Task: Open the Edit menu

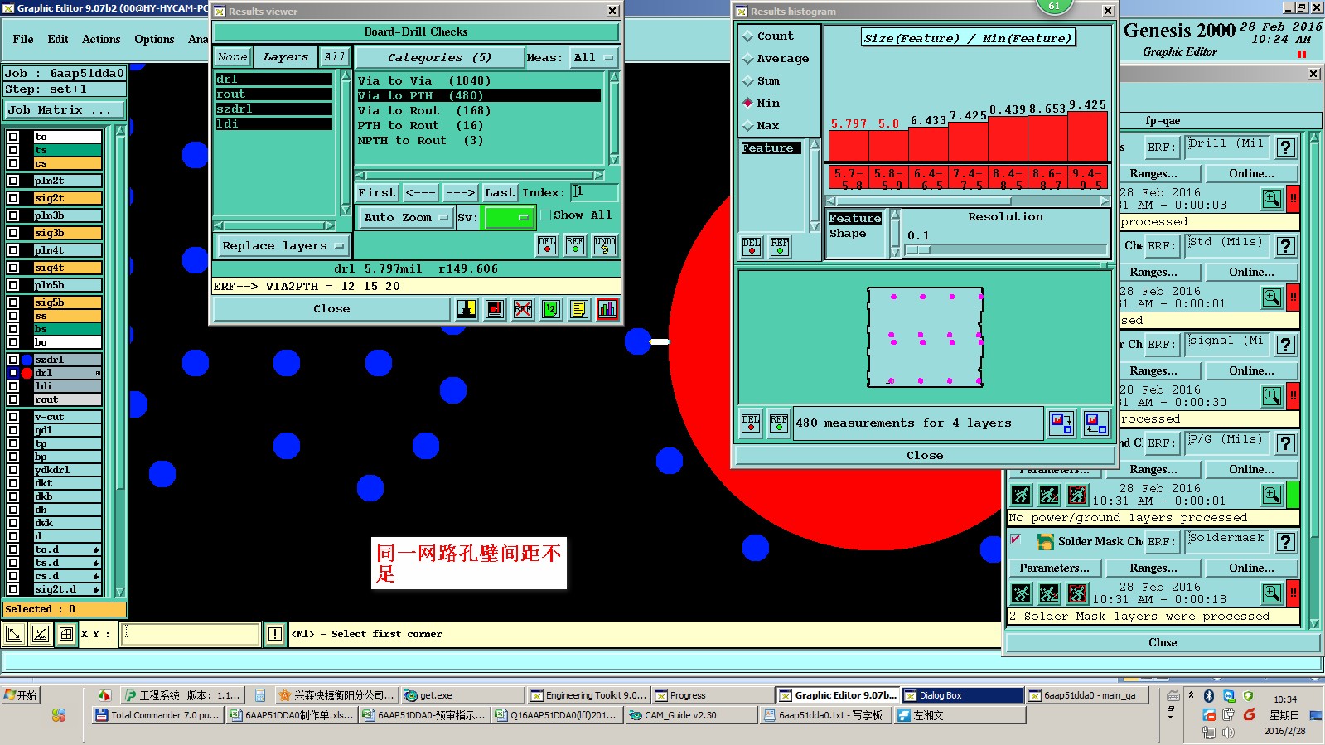Action: click(x=58, y=39)
